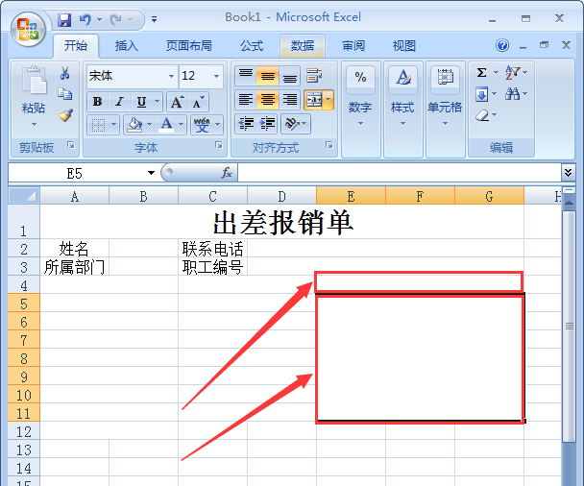The width and height of the screenshot is (584, 486).
Task: Toggle wrap text icon
Action: pyautogui.click(x=314, y=76)
